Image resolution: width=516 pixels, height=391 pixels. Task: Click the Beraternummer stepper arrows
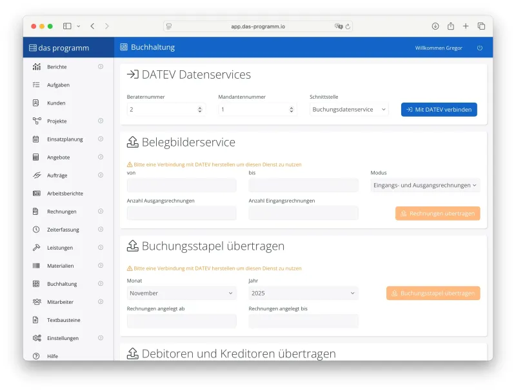[199, 110]
